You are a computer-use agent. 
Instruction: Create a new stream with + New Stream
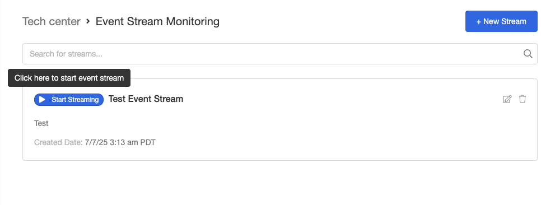(501, 21)
